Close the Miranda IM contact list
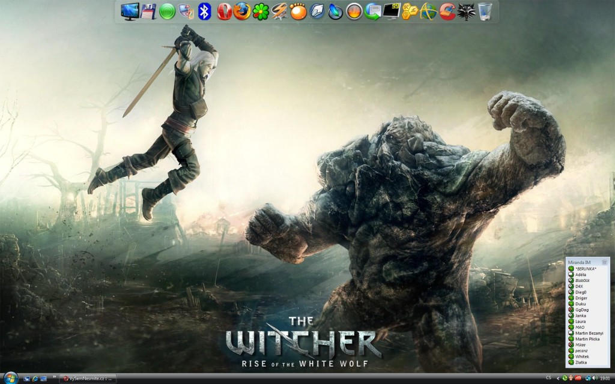The image size is (615, 384). point(604,262)
